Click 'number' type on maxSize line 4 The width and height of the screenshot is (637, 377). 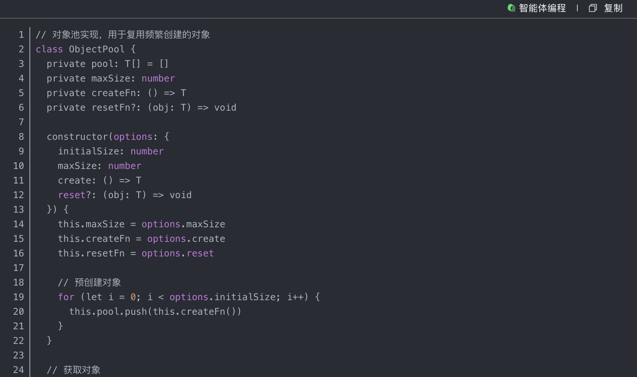(158, 79)
